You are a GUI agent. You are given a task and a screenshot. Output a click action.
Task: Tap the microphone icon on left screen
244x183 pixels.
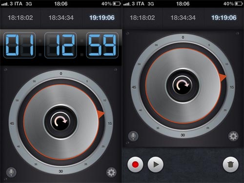11,172
